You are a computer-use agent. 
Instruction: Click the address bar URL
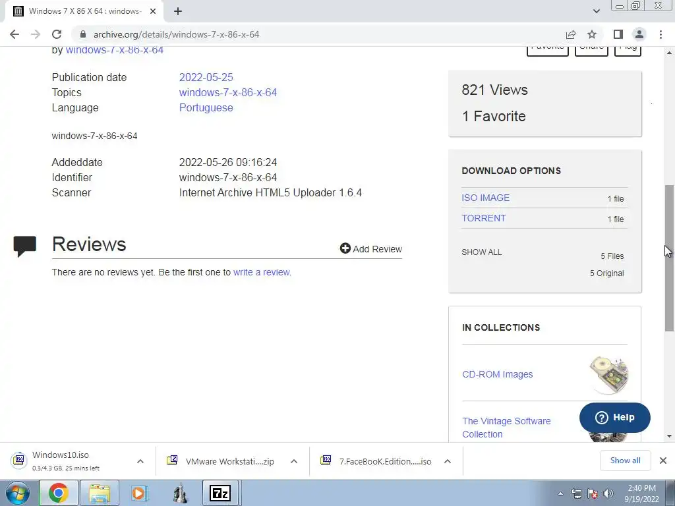(177, 34)
